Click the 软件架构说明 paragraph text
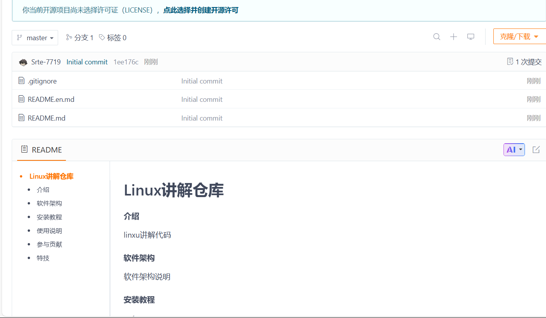Image resolution: width=546 pixels, height=318 pixels. tap(147, 277)
